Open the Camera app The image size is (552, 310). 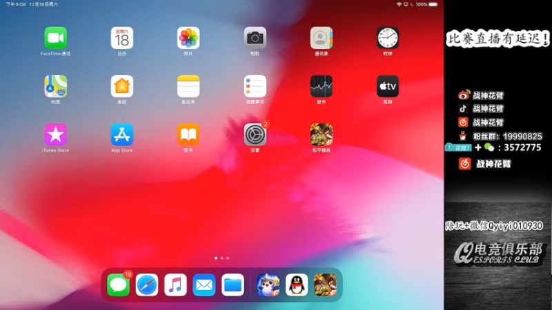tap(255, 38)
